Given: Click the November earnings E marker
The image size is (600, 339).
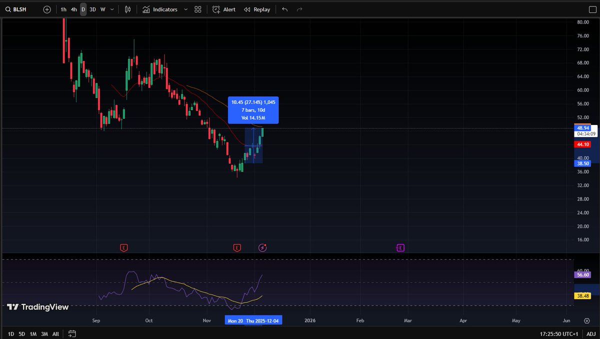Looking at the screenshot, I should 237,247.
